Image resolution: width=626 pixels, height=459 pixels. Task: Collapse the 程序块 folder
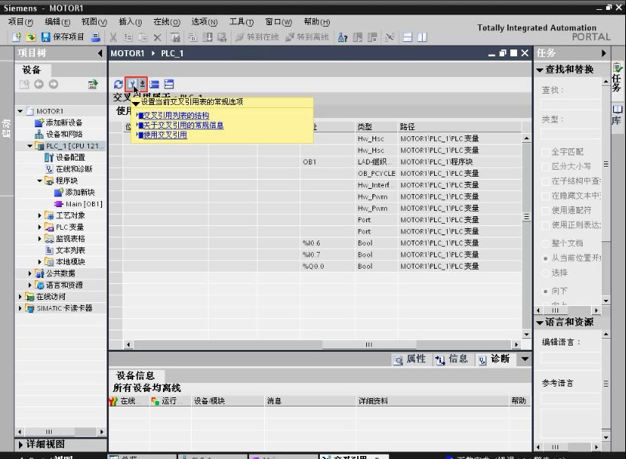(x=40, y=181)
